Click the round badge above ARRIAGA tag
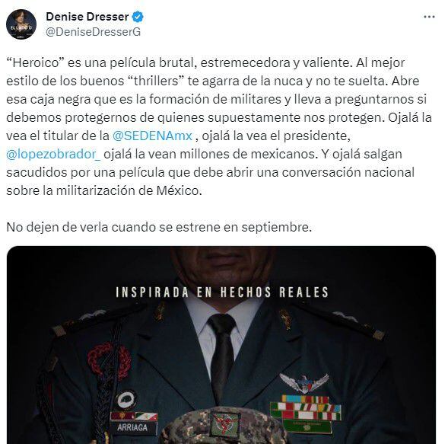This screenshot has width=448, height=444. (x=126, y=399)
